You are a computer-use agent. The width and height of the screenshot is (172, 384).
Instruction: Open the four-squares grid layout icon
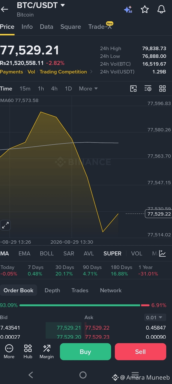pos(162,88)
